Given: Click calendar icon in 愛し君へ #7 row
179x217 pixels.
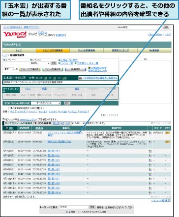Looking at the screenshot, I should point(150,179).
